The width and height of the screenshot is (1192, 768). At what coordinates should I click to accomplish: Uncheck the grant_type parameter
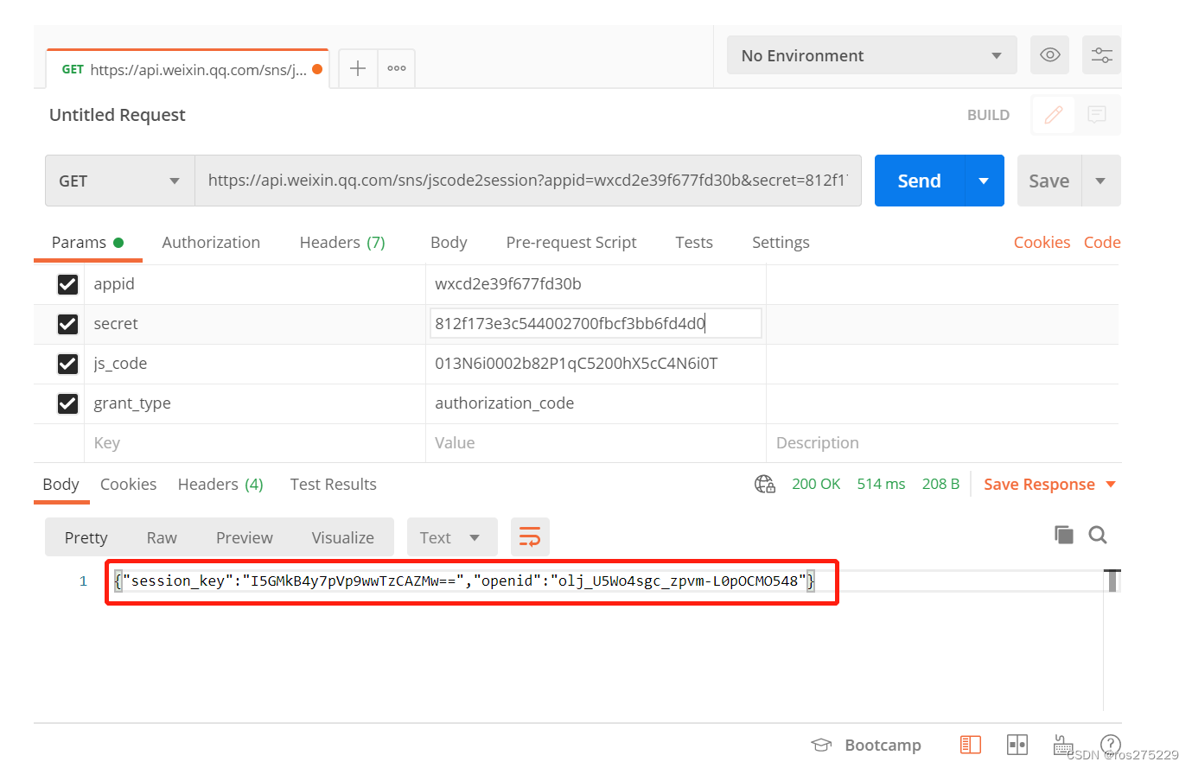(x=67, y=403)
